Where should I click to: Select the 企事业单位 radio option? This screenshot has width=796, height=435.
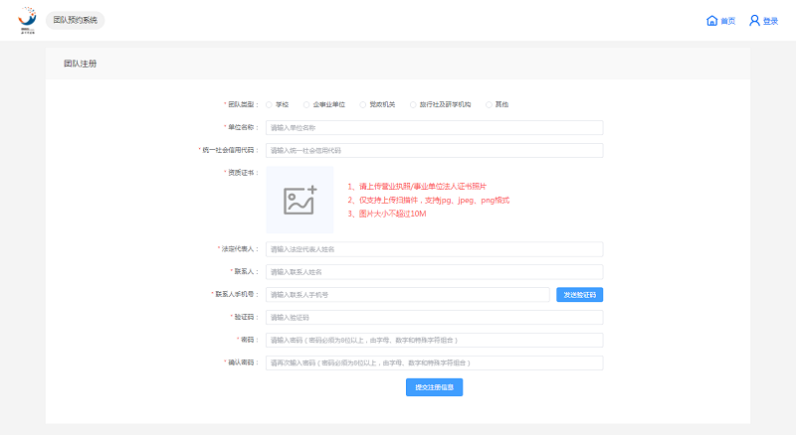pos(306,104)
